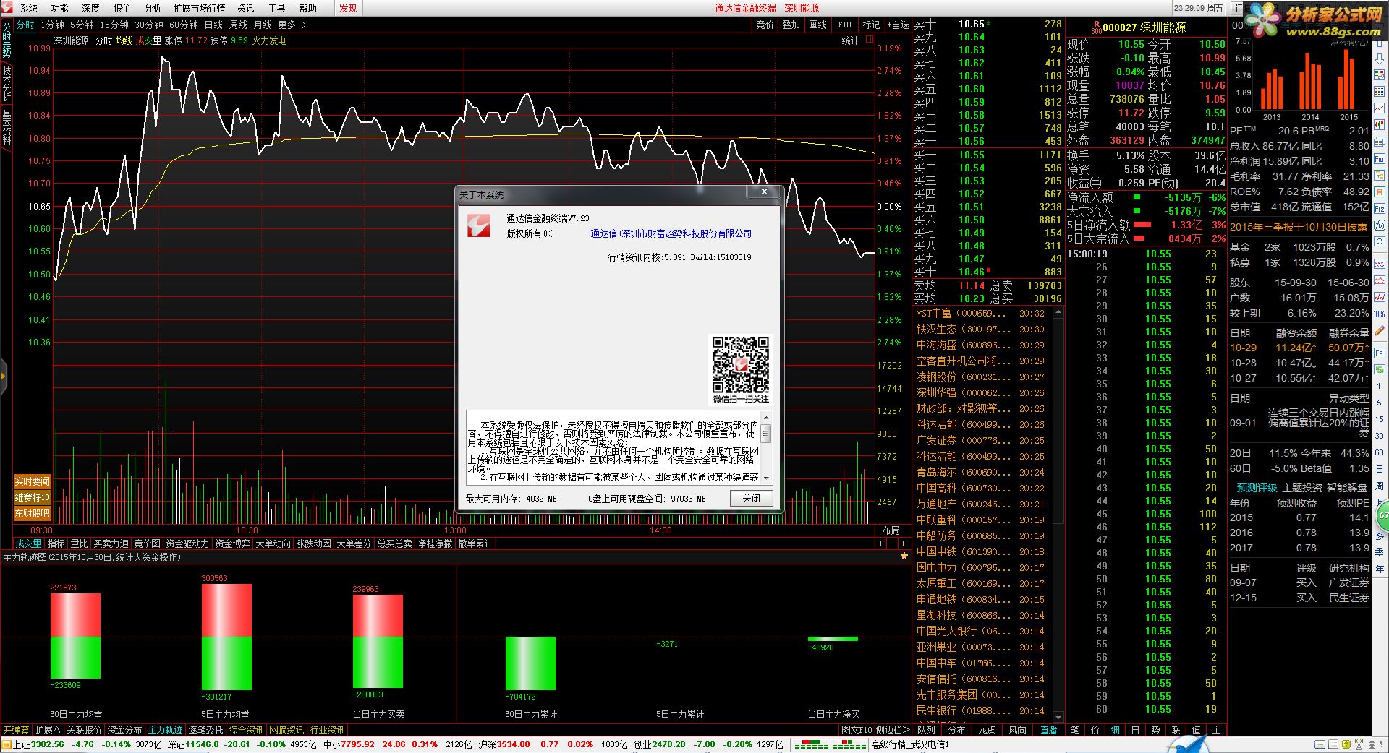Viewport: 1389px width, 753px height.
Task: Open the 通达信 company link in dialog
Action: pos(670,233)
